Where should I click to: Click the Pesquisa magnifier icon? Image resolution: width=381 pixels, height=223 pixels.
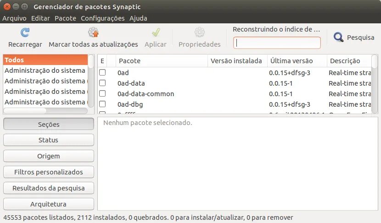pyautogui.click(x=338, y=38)
